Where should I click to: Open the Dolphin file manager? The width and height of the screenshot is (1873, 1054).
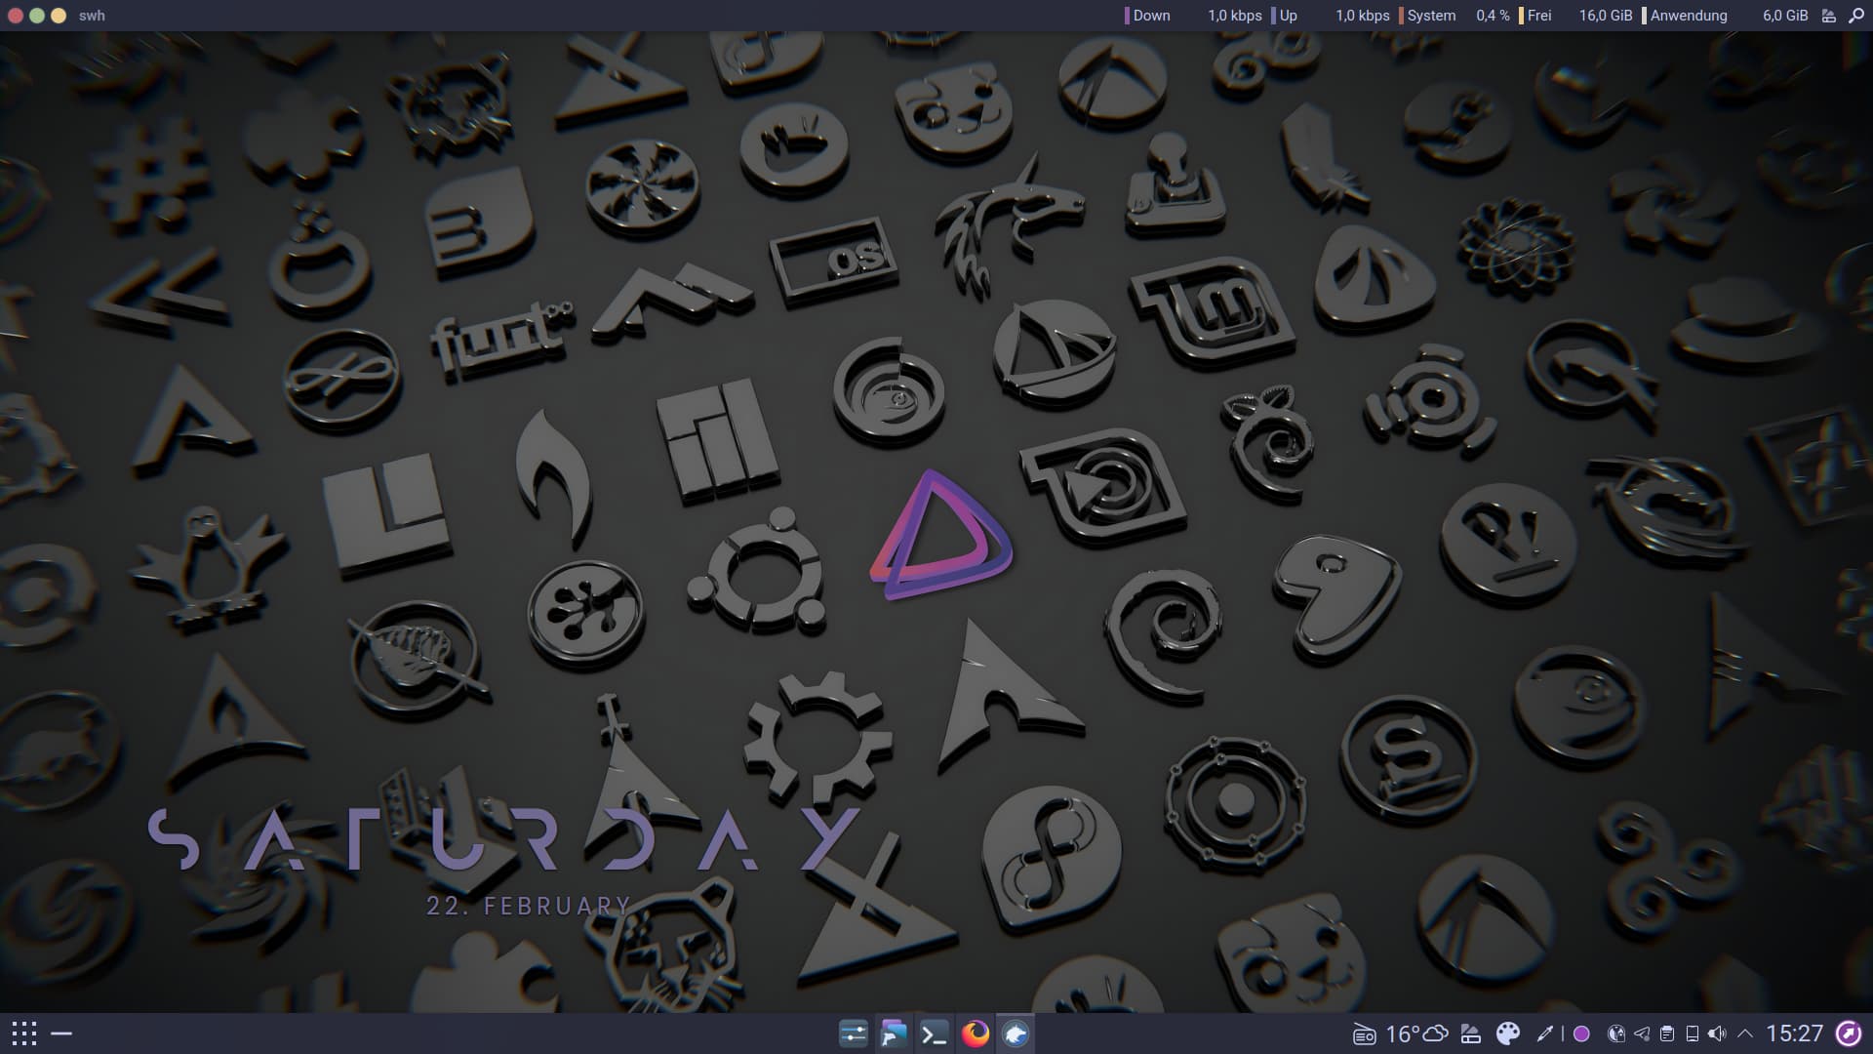pos(894,1034)
